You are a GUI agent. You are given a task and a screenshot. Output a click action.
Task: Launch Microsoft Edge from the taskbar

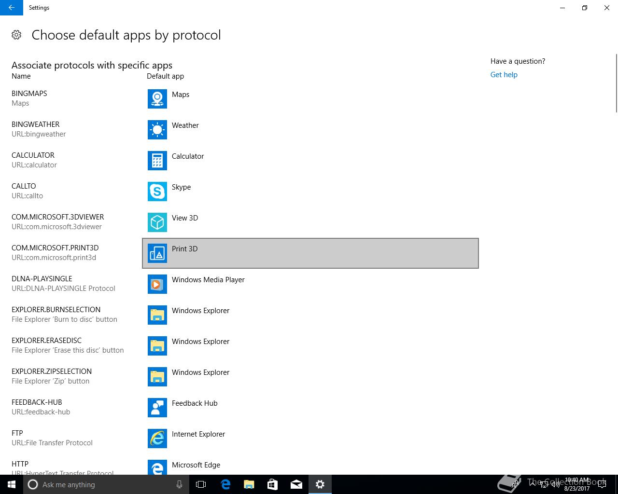coord(225,484)
